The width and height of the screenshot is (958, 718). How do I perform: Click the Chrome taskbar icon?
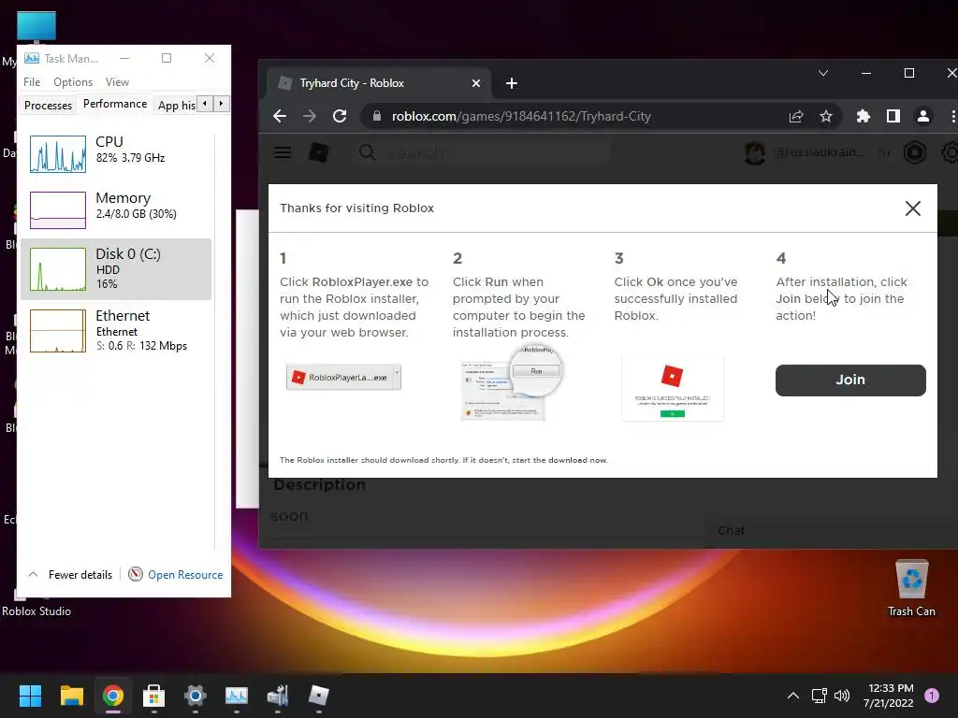tap(112, 696)
